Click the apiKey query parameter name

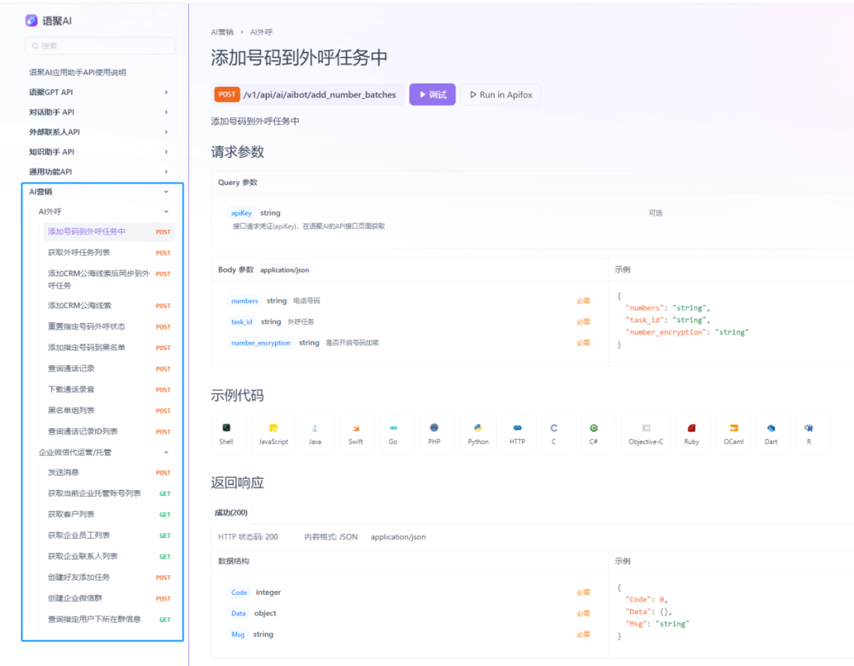click(241, 213)
